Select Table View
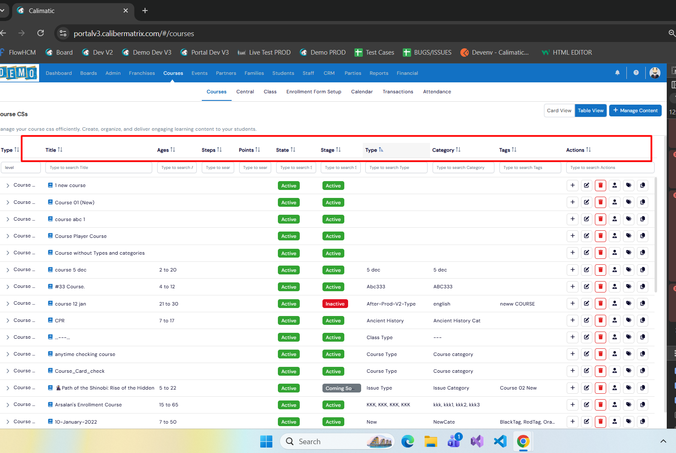 591,111
